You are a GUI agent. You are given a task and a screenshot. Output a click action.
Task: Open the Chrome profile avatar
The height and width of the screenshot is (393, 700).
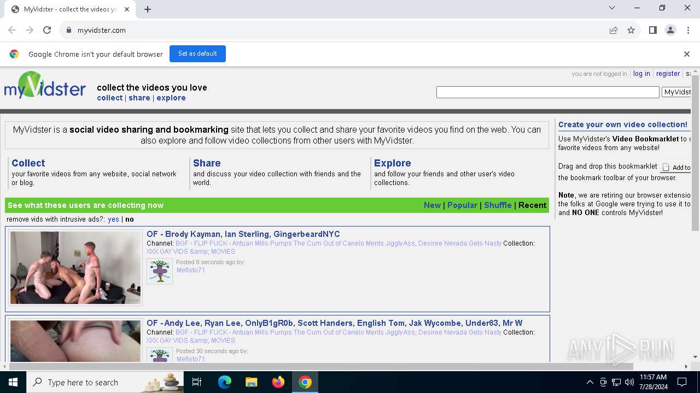click(670, 30)
